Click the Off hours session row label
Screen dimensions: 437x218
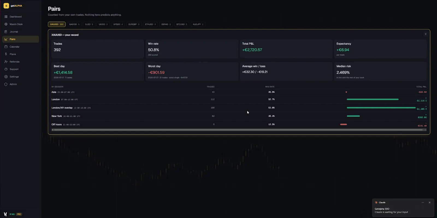[x=57, y=124]
